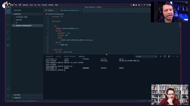The width and height of the screenshot is (190, 106).
Task: Expand the TIMELINE section
Action: click(x=17, y=98)
